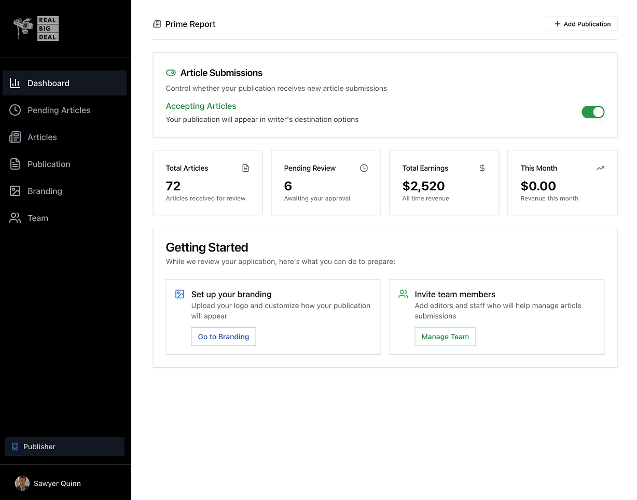
Task: Click the clock icon in Pending Review card
Action: click(364, 168)
